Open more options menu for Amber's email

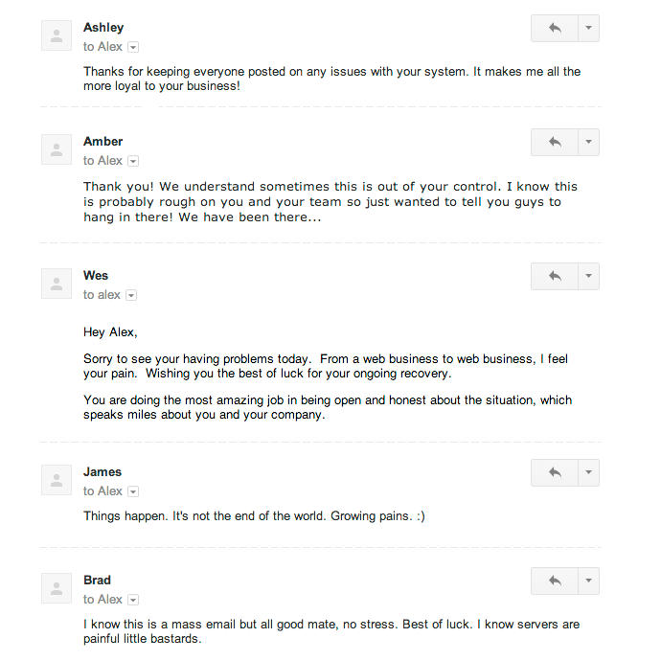pos(589,142)
